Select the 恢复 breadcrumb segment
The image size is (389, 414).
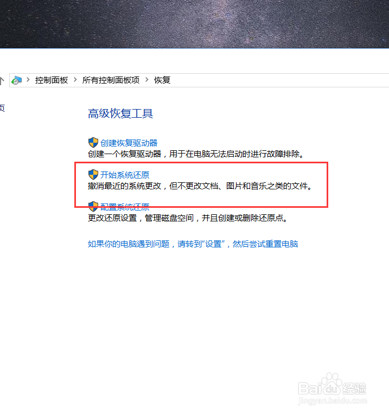(162, 80)
